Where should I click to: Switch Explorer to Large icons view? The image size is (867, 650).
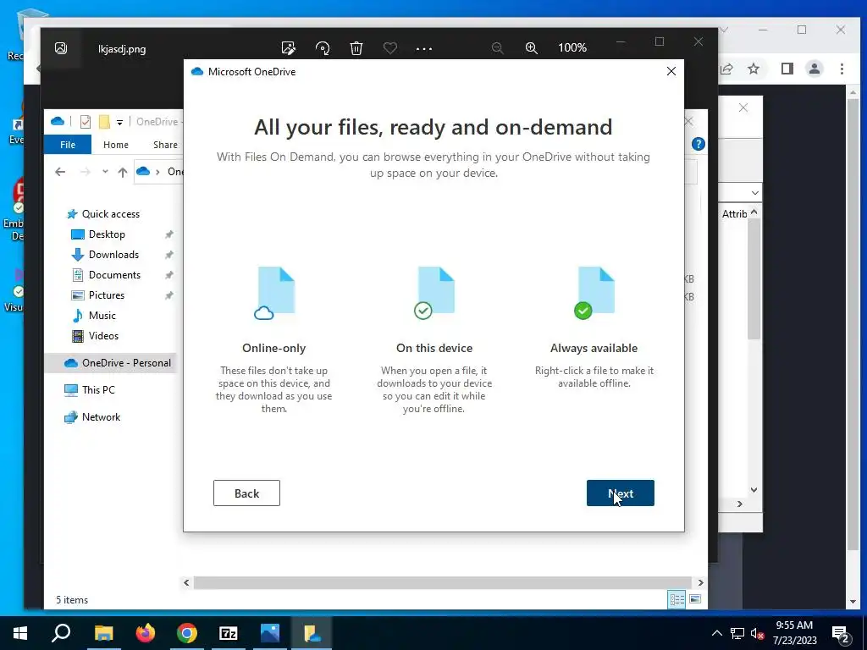(695, 599)
